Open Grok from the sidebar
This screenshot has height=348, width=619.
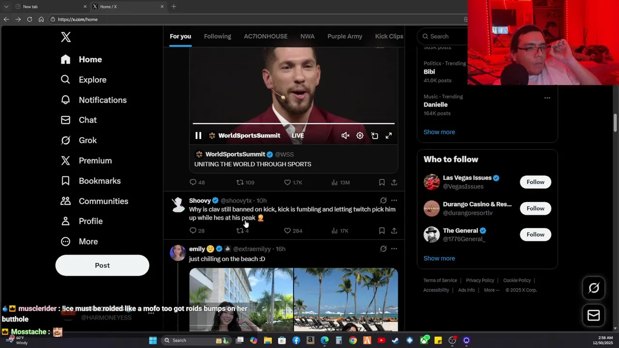79,140
